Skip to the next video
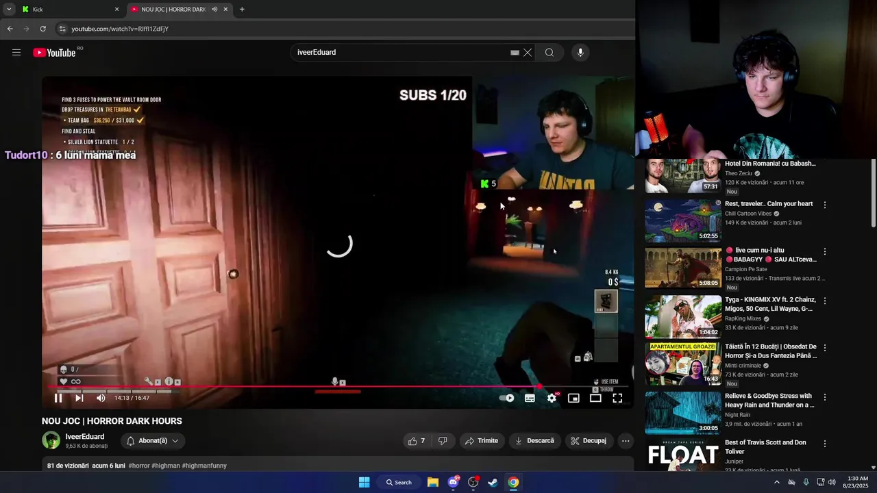The height and width of the screenshot is (493, 877). (79, 398)
